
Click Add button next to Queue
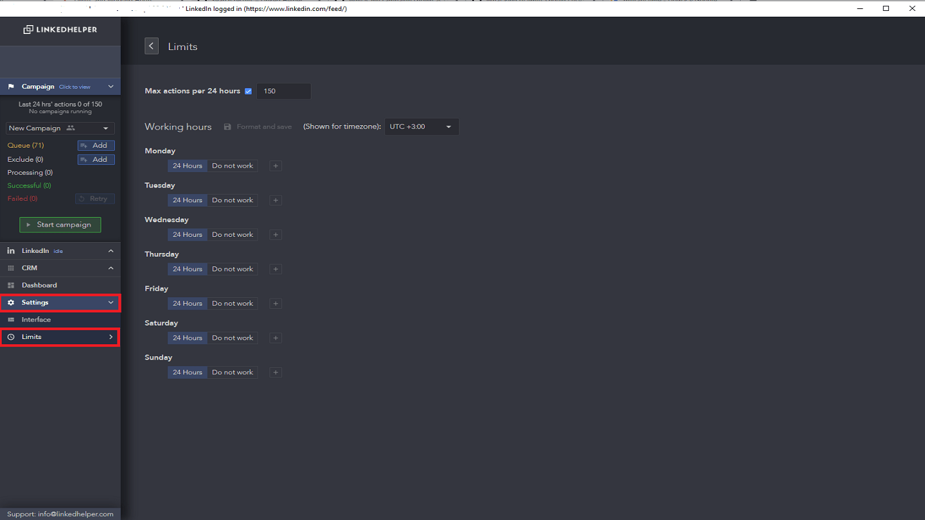click(96, 146)
